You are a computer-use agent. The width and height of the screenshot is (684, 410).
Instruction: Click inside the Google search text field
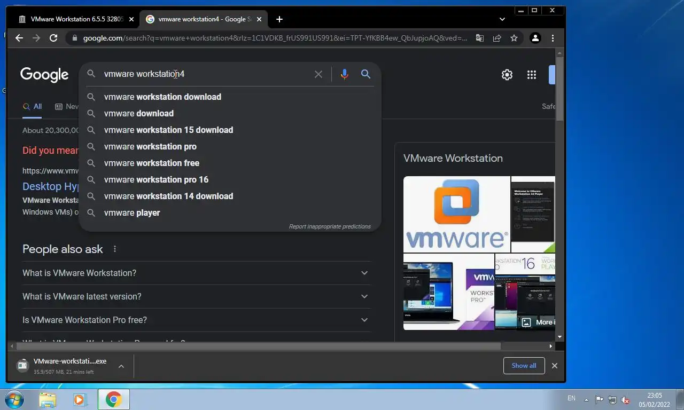[206, 74]
